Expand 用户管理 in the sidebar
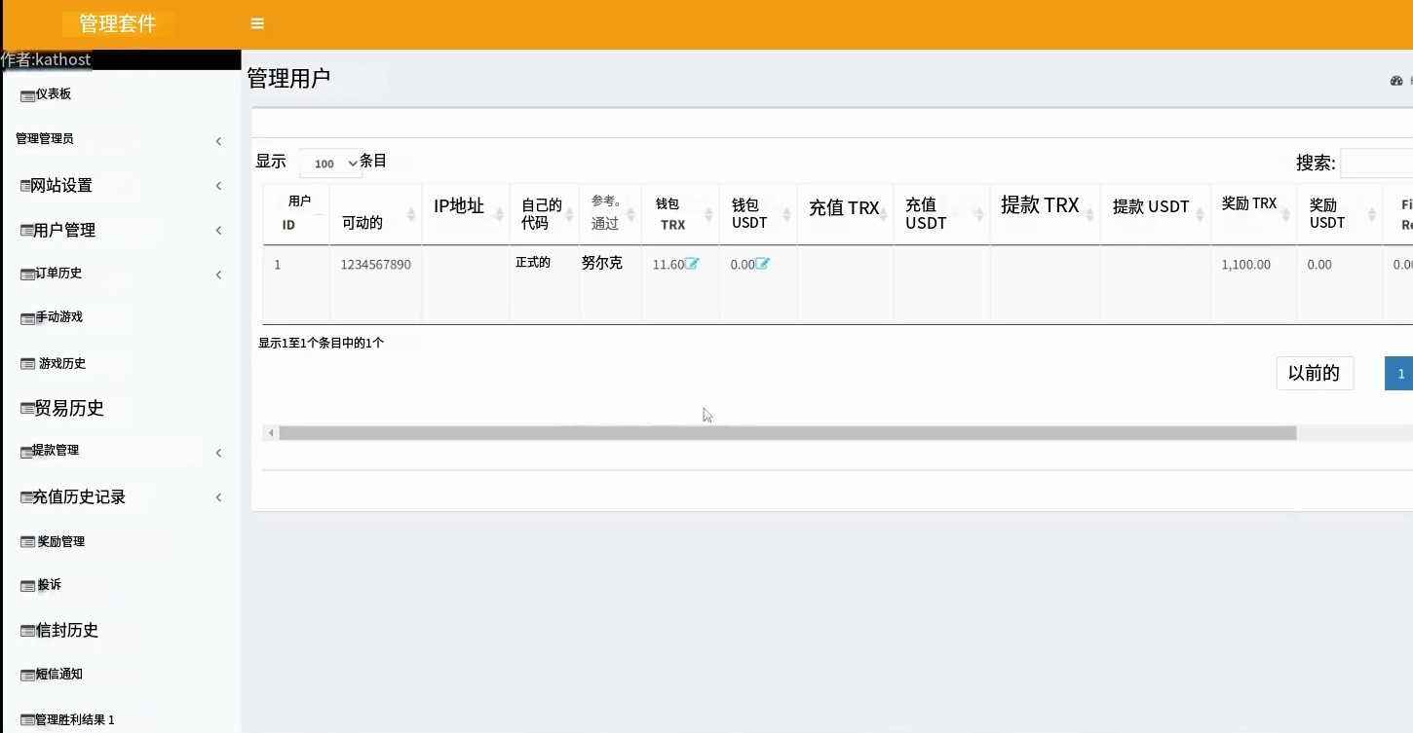This screenshot has height=733, width=1413. click(218, 231)
